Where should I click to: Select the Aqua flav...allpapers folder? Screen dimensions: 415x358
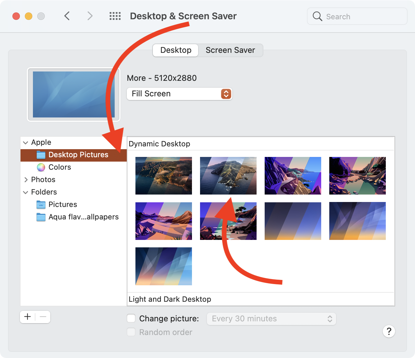[x=74, y=217]
